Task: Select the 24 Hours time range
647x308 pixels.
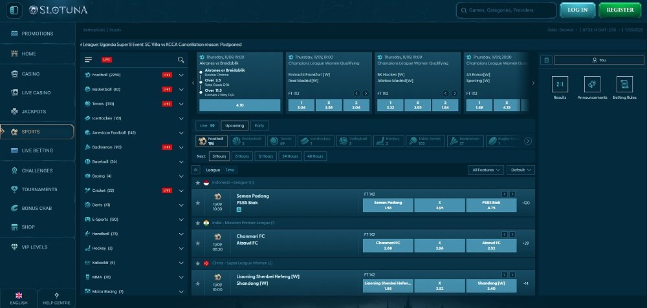Action: [x=289, y=156]
